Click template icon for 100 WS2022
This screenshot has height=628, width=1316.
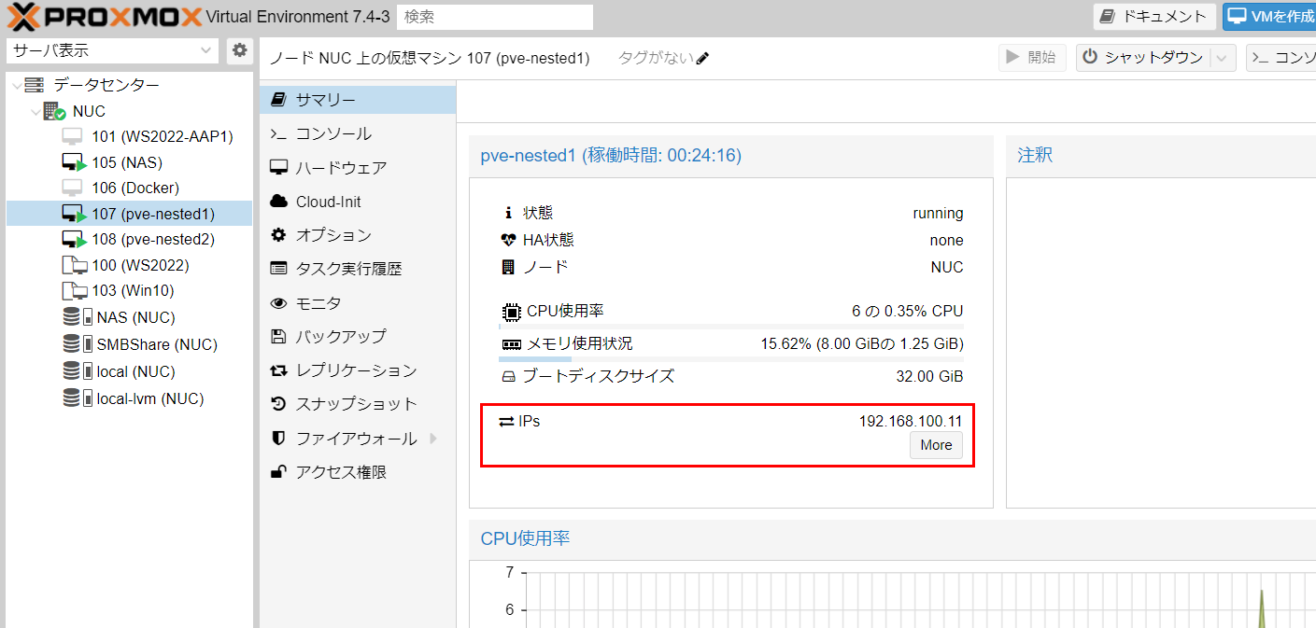(x=74, y=265)
